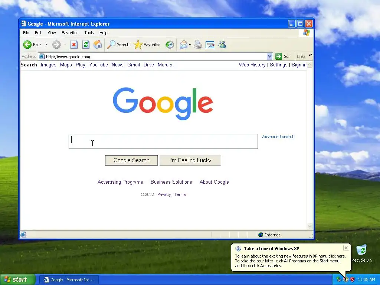This screenshot has width=380, height=285.
Task: Open the YouTube link
Action: tap(98, 65)
